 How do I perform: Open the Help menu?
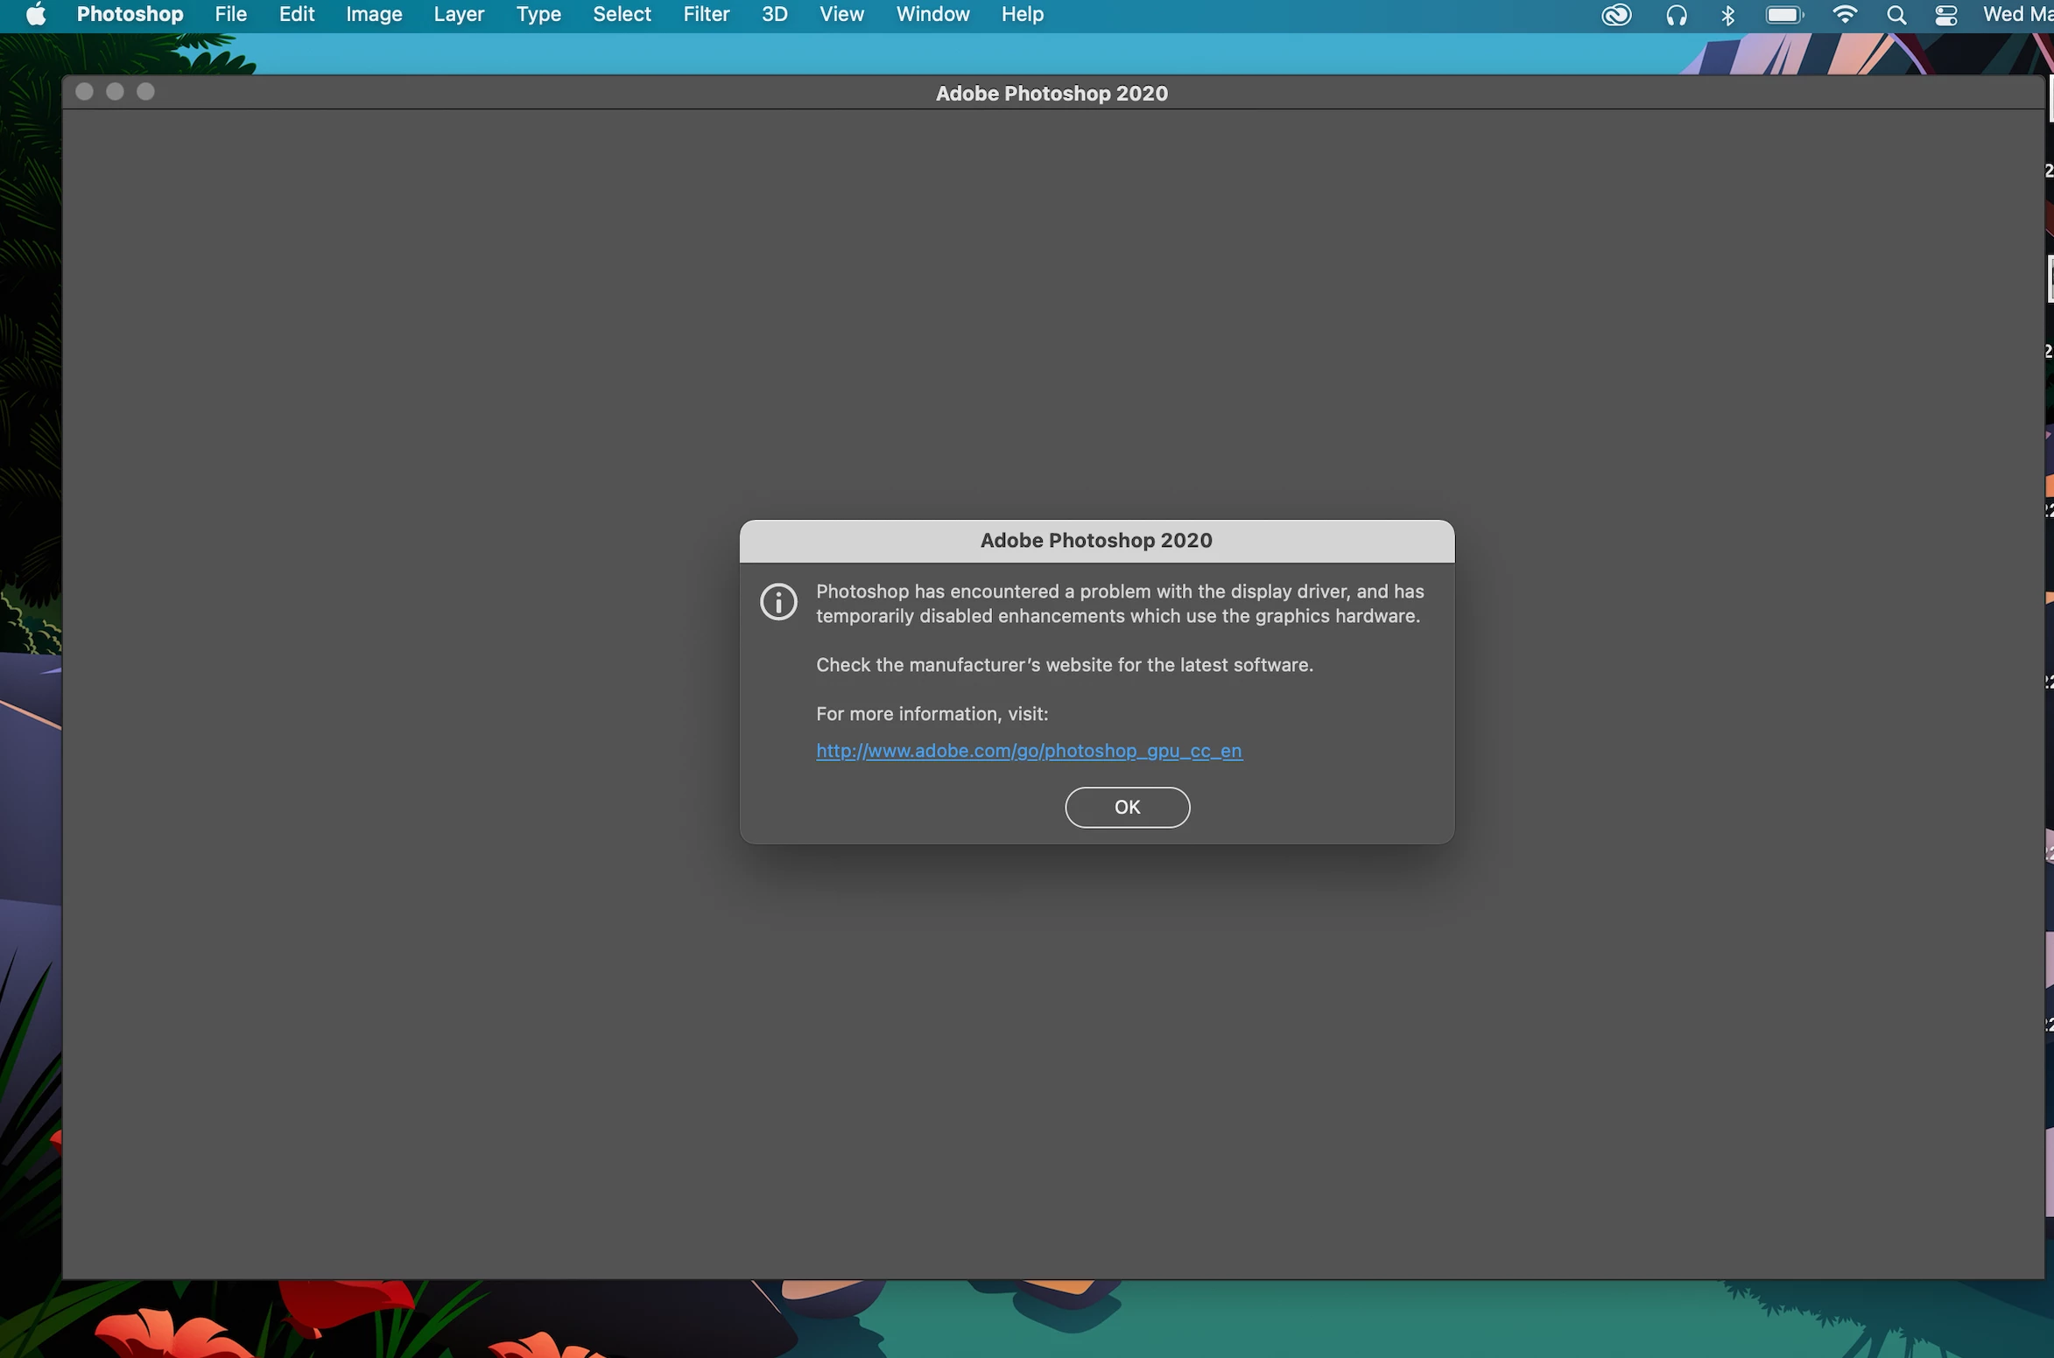pyautogui.click(x=1022, y=15)
